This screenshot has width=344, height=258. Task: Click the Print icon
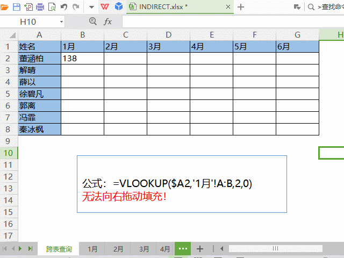click(40, 7)
